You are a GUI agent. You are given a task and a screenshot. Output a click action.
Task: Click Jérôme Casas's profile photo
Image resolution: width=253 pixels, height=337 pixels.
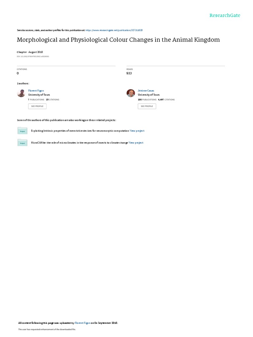pyautogui.click(x=130, y=93)
